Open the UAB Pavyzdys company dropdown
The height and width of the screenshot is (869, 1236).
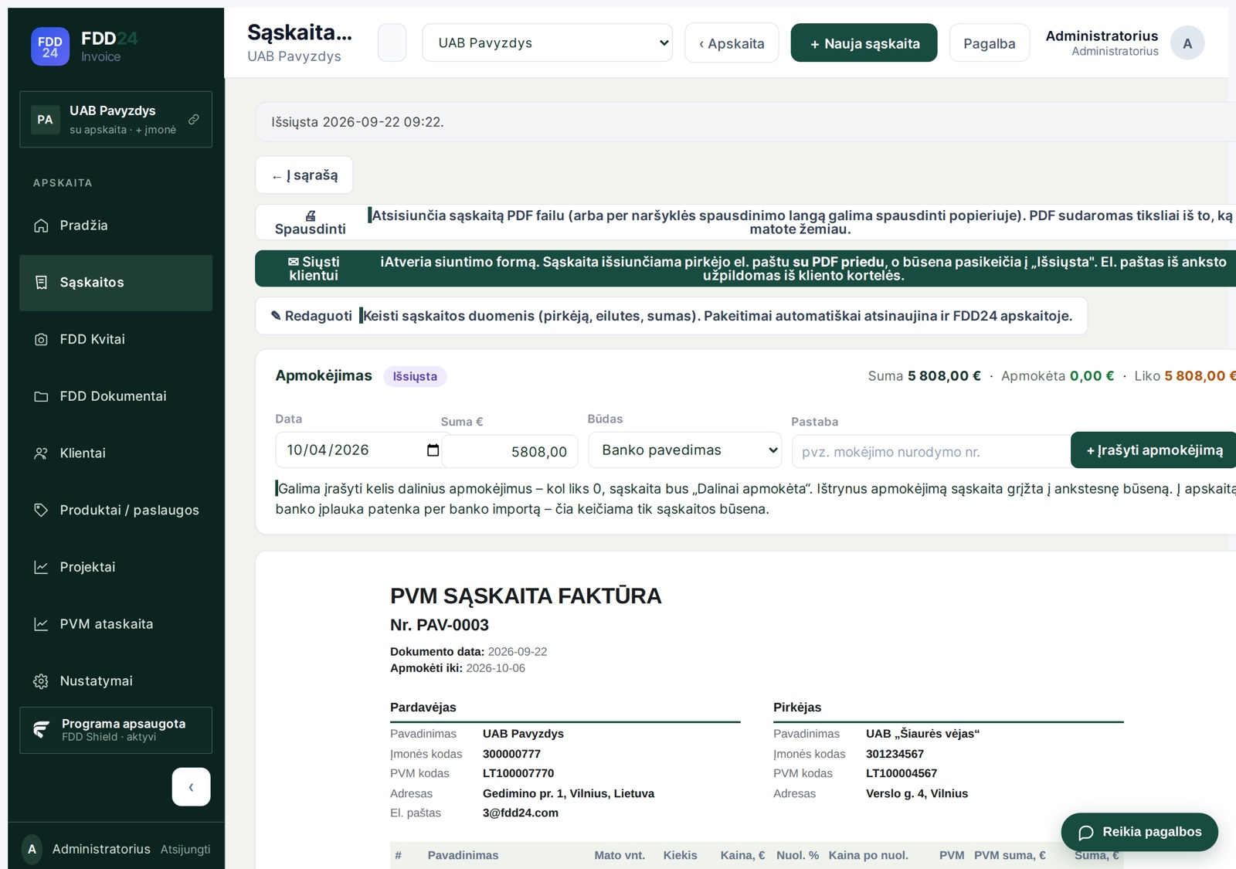(547, 43)
